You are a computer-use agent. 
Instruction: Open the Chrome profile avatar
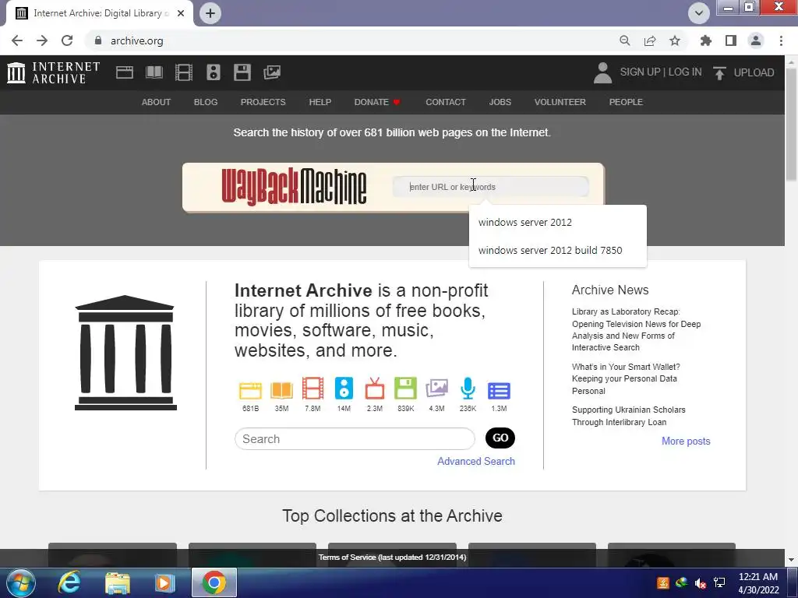(756, 40)
